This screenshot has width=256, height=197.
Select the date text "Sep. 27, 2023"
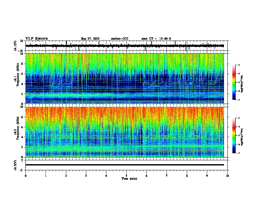pyautogui.click(x=90, y=39)
